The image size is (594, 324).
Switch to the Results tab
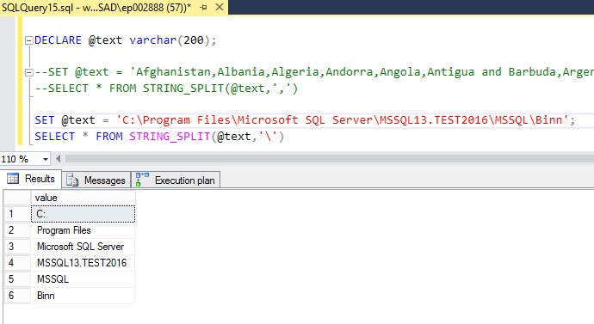[x=31, y=179]
